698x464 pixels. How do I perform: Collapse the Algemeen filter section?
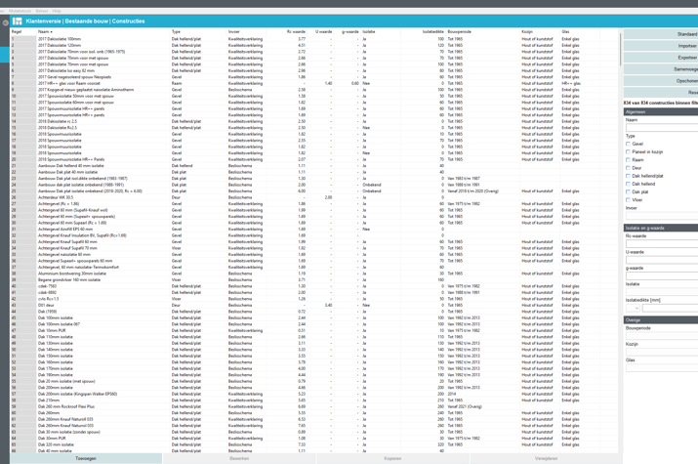click(660, 111)
